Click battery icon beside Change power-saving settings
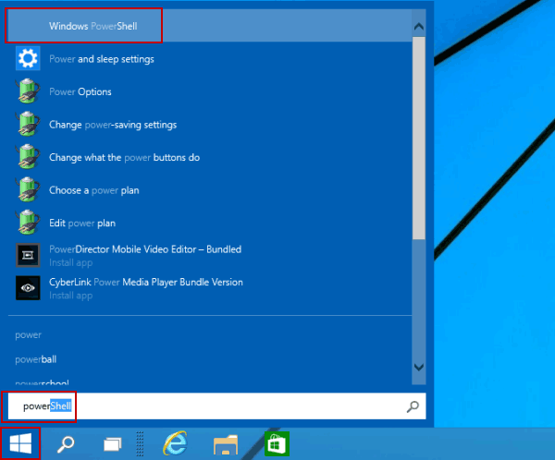The height and width of the screenshot is (460, 555). 28,124
